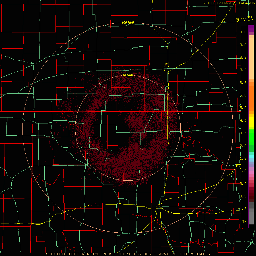Click the -1.3 scale value
This screenshot has width=256, height=256.
242,209
